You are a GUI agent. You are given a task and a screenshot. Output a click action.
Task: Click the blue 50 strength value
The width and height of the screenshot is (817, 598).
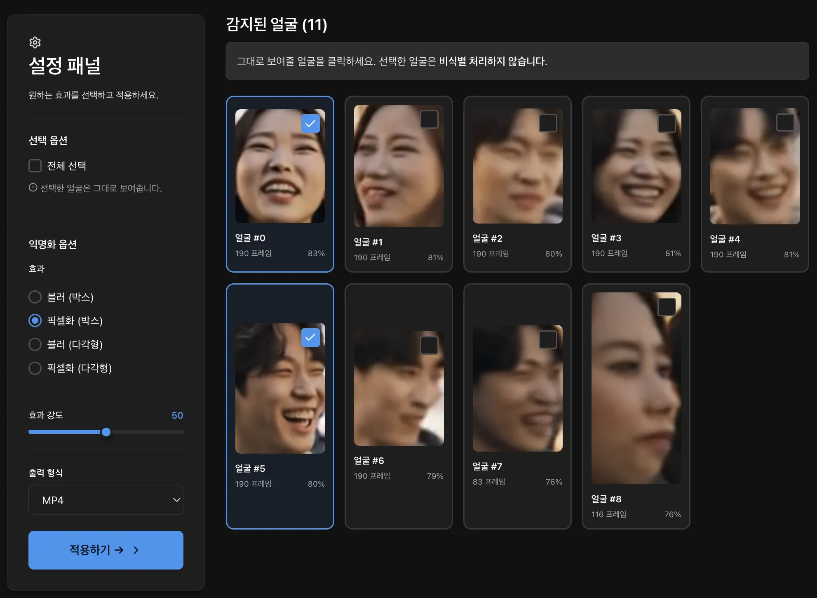click(x=178, y=415)
